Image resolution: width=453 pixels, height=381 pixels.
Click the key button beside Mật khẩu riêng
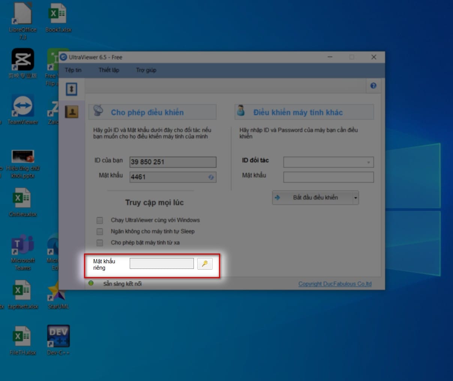tap(205, 264)
